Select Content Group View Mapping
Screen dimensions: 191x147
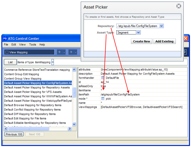pos(23,79)
